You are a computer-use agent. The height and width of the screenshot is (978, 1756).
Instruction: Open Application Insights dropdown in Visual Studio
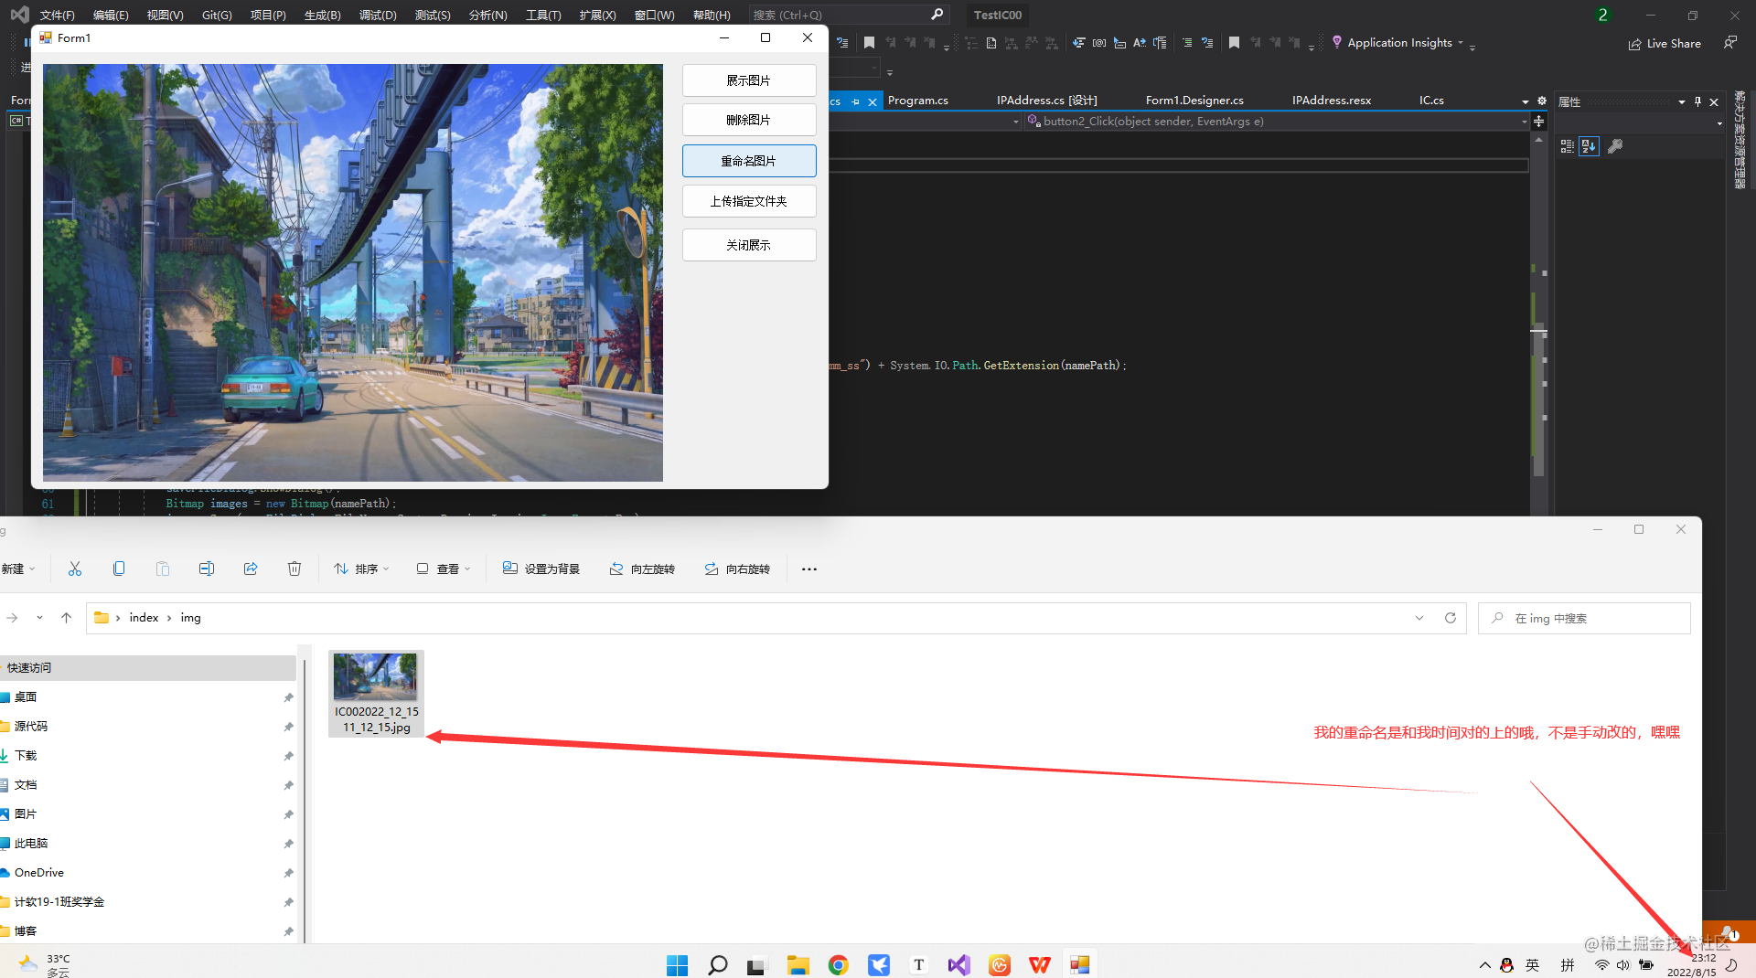1461,43
